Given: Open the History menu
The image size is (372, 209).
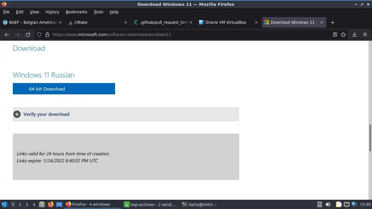Looking at the screenshot, I should (52, 12).
